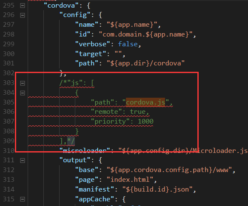
Task: Click line number 307 in the gutter
Action: [x=9, y=121]
